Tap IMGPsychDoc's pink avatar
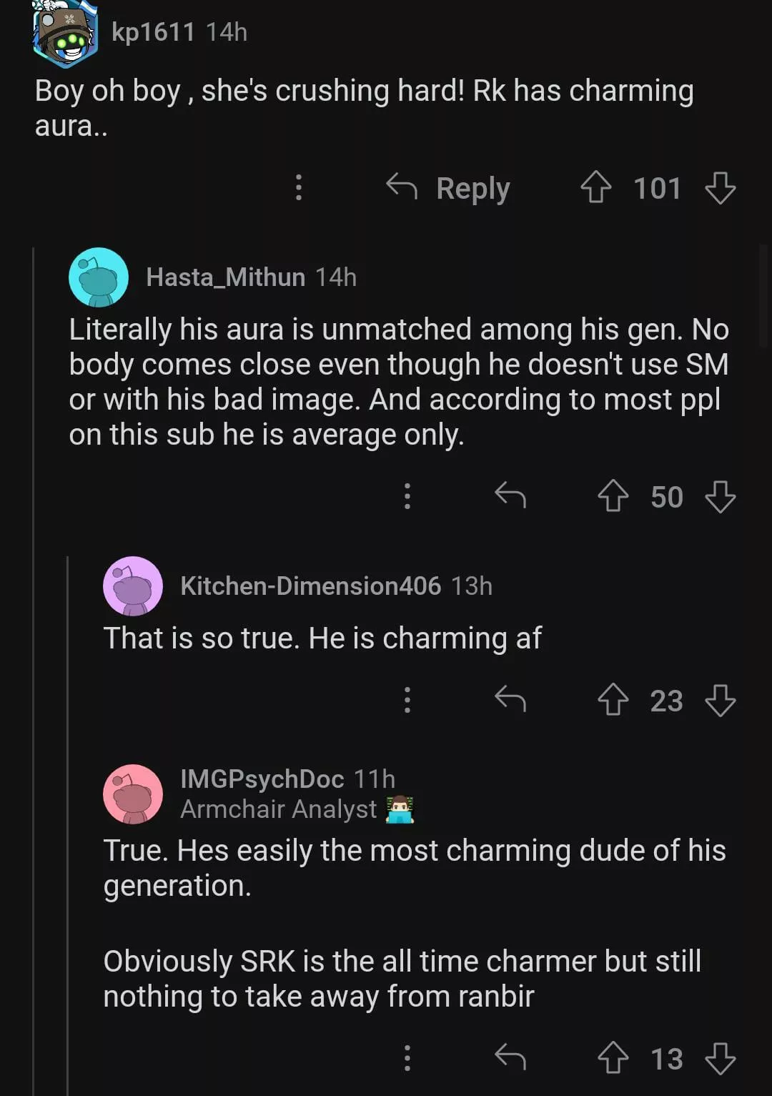 click(133, 794)
